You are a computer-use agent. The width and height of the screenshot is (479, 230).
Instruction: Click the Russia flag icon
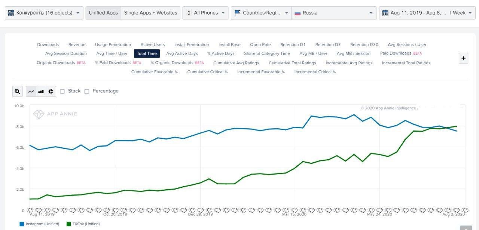(298, 13)
